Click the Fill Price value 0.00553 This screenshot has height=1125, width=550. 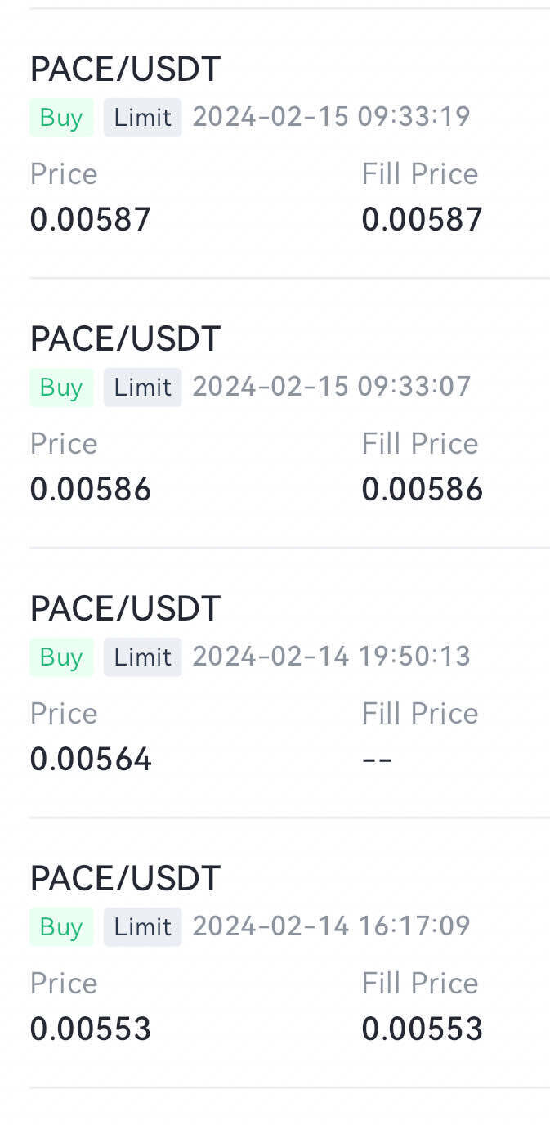[422, 1029]
